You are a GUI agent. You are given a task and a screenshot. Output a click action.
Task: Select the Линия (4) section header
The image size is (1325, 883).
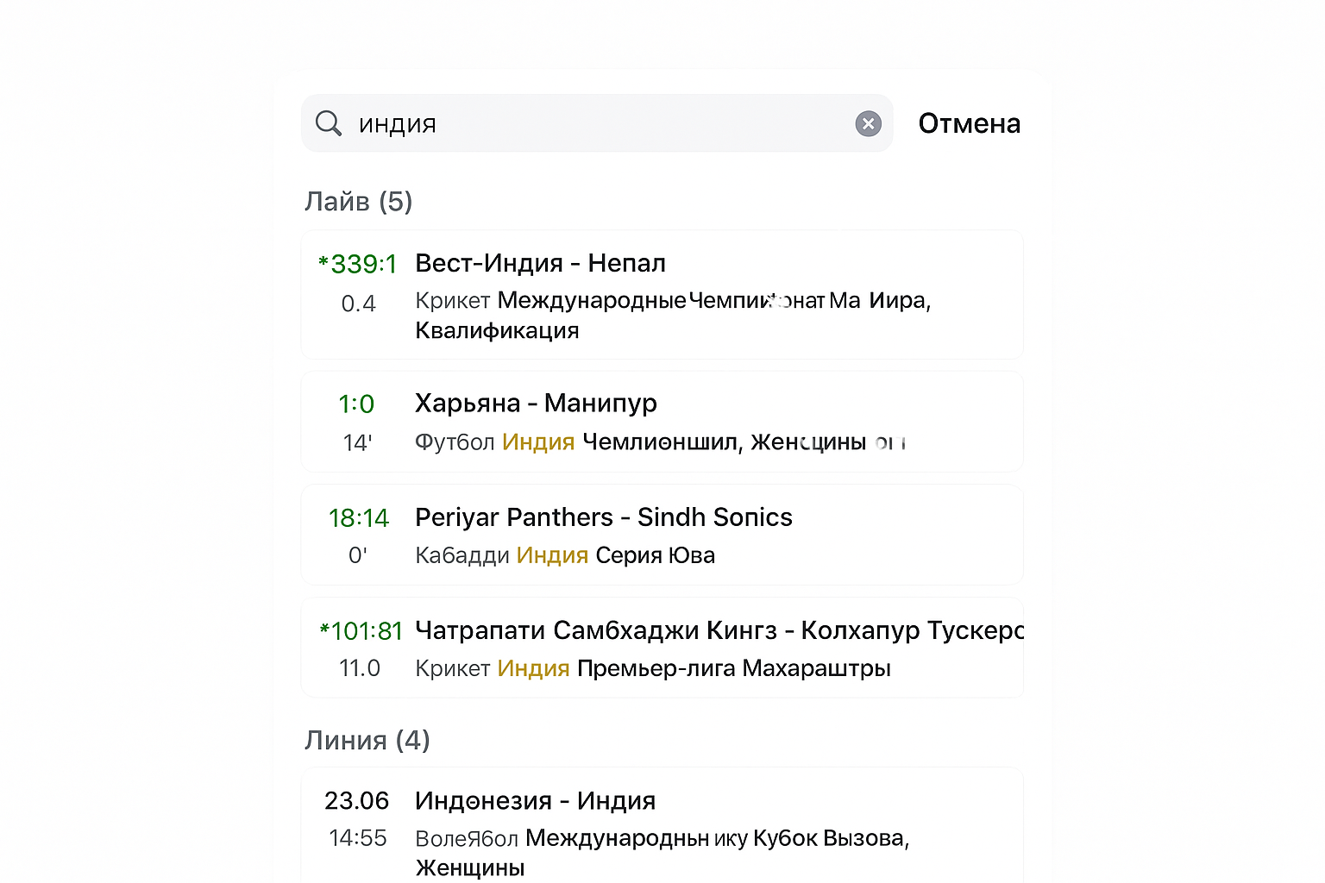[367, 741]
